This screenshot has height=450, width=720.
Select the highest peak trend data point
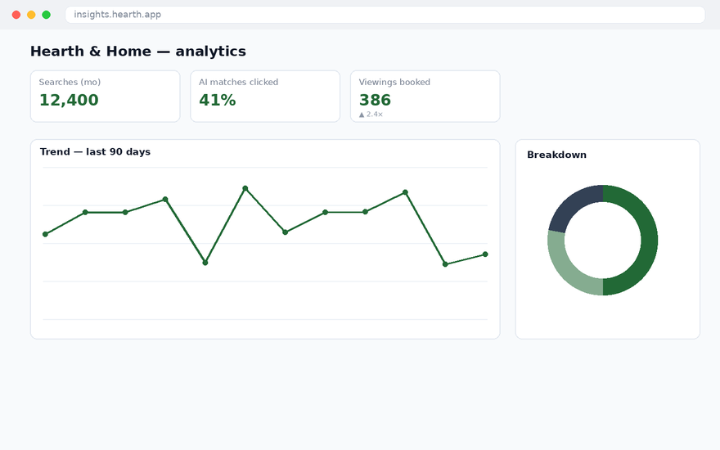tap(245, 188)
